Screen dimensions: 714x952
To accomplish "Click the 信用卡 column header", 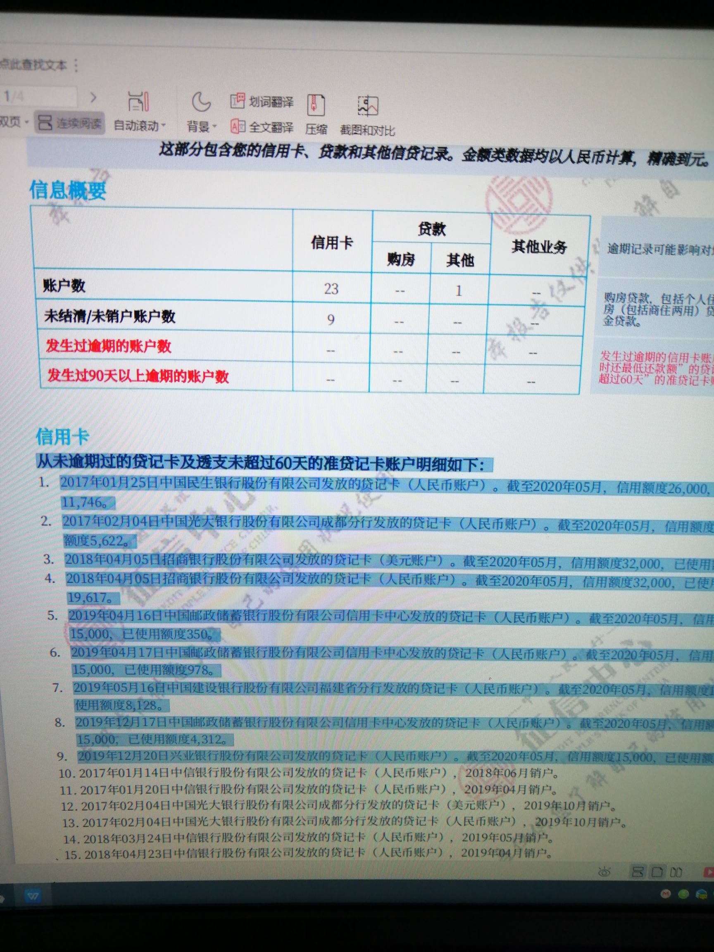I will (332, 243).
